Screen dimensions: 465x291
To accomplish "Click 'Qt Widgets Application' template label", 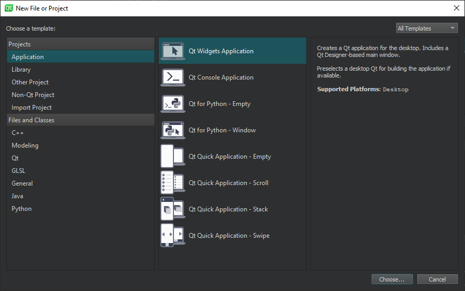I will 221,51.
